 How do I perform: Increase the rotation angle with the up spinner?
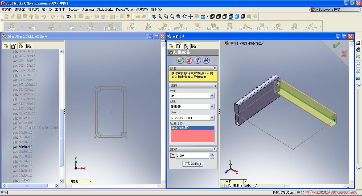click(x=212, y=154)
